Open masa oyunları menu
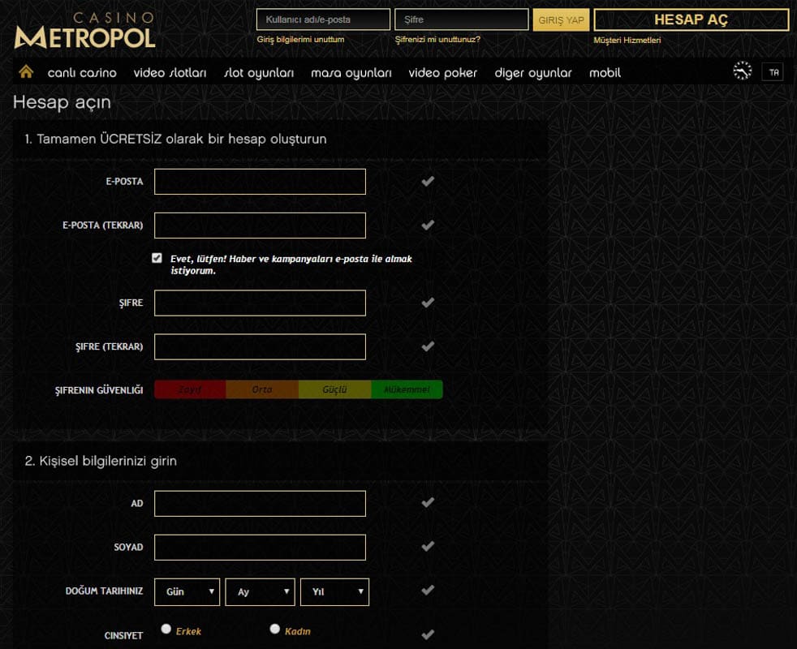Viewport: 797px width, 649px height. (351, 73)
